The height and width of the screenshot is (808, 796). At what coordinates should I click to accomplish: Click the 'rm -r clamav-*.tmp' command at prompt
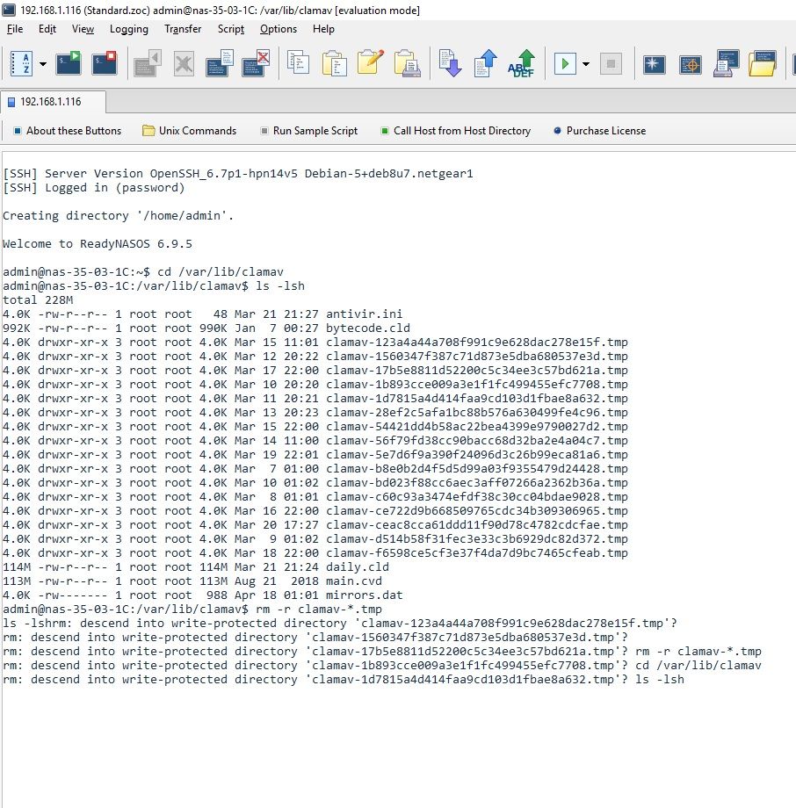(319, 610)
